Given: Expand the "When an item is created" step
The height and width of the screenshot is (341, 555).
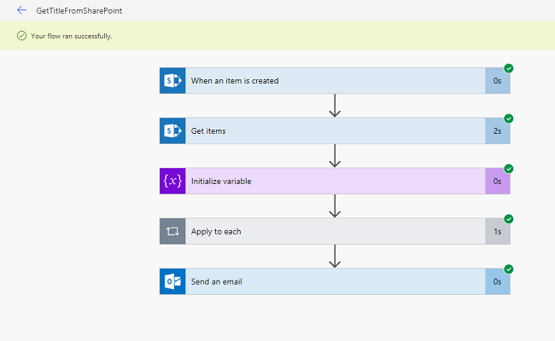Looking at the screenshot, I should 333,81.
